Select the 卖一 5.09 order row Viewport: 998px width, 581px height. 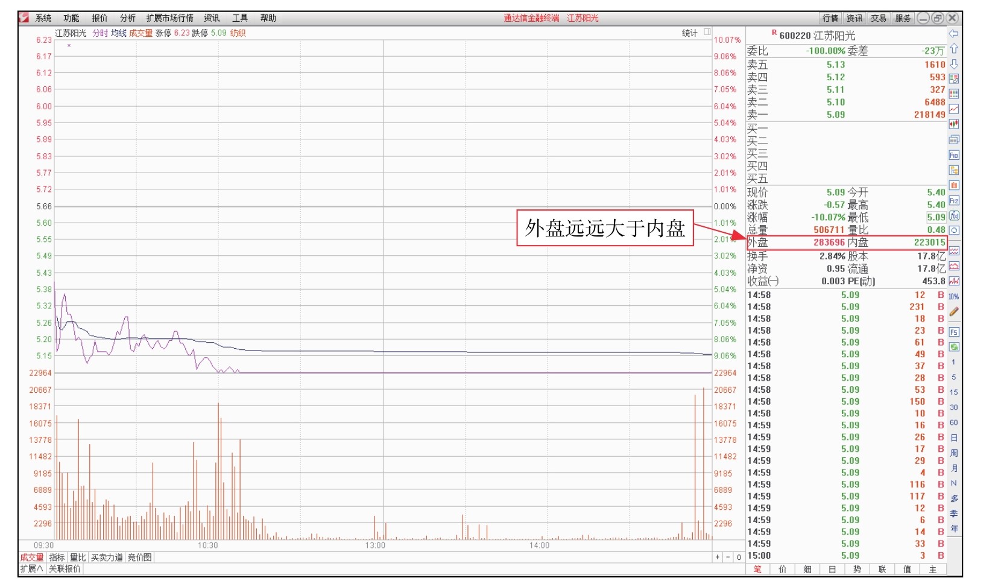click(x=845, y=115)
